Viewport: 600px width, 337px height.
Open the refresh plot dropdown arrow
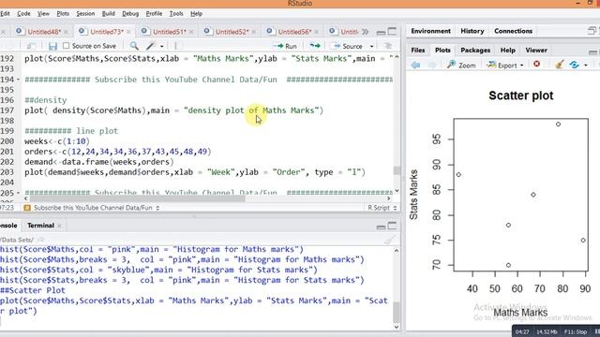(x=586, y=66)
